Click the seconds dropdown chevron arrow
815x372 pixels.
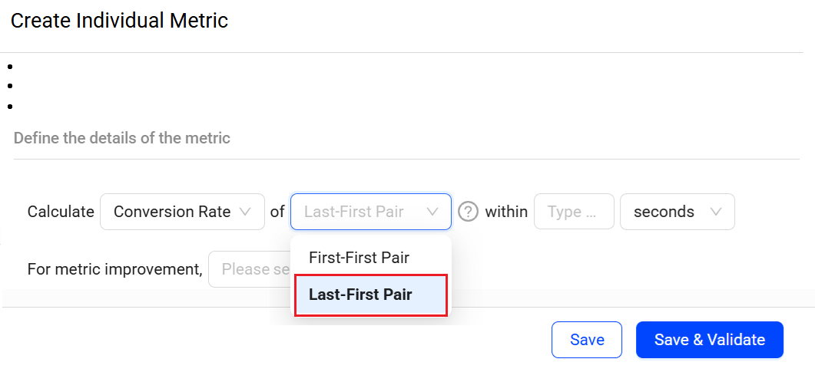717,212
